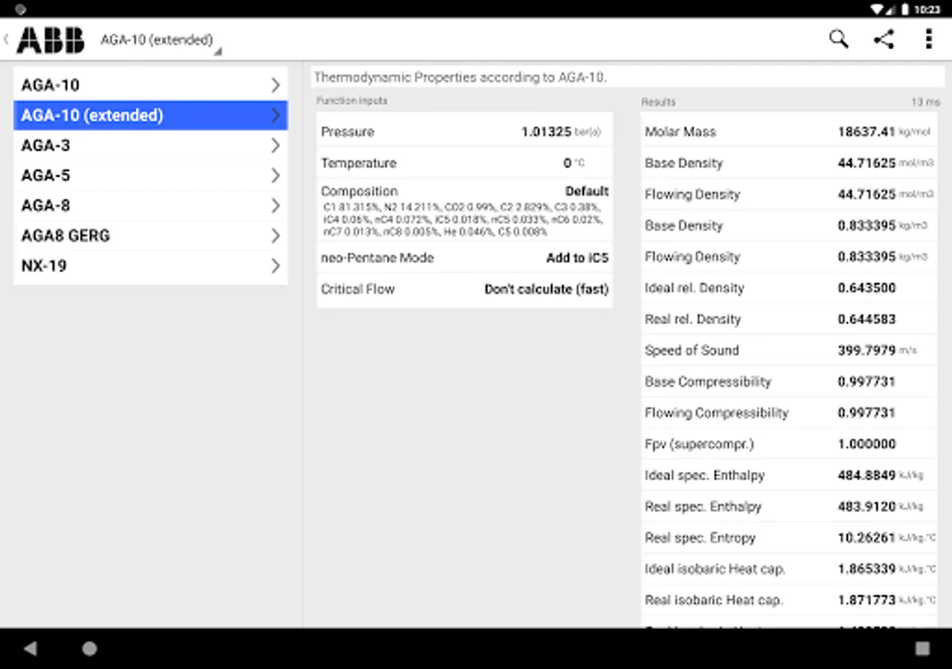Tap the back caret beside ABB logo
952x669 pixels.
tap(7, 39)
